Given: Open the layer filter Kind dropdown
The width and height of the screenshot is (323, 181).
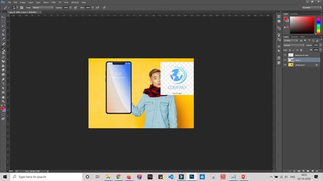Looking at the screenshot, I should [x=291, y=41].
